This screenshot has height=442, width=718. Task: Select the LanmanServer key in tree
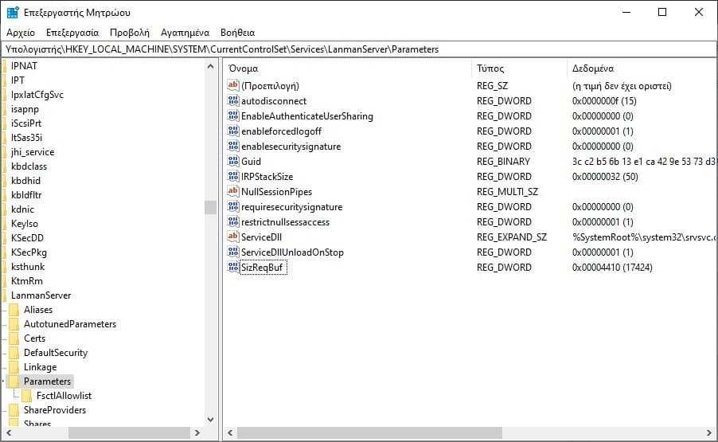pyautogui.click(x=41, y=295)
